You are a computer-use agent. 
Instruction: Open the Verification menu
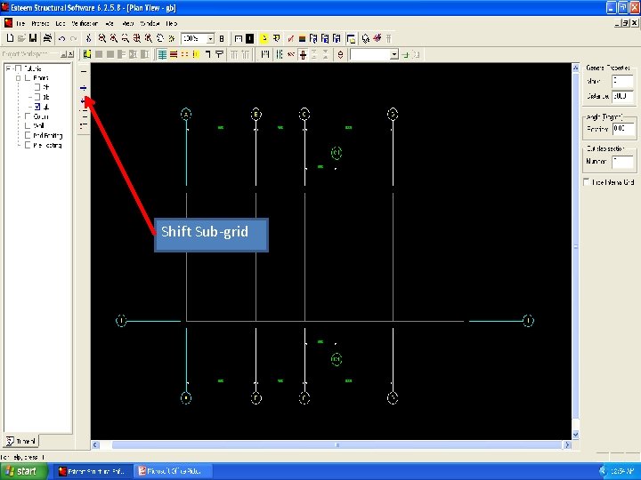85,23
